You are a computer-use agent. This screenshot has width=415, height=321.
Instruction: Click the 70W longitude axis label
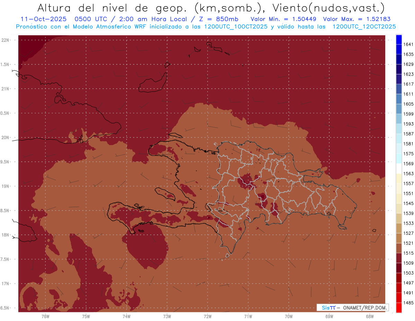coord(288,316)
